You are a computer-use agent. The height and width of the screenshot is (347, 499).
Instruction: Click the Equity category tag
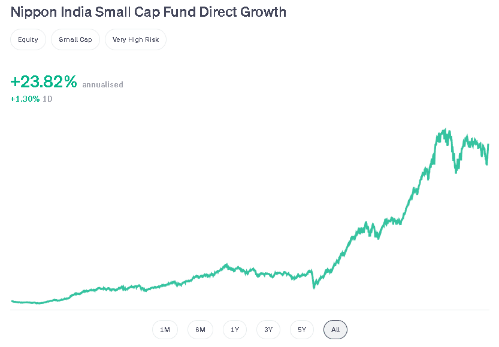28,40
